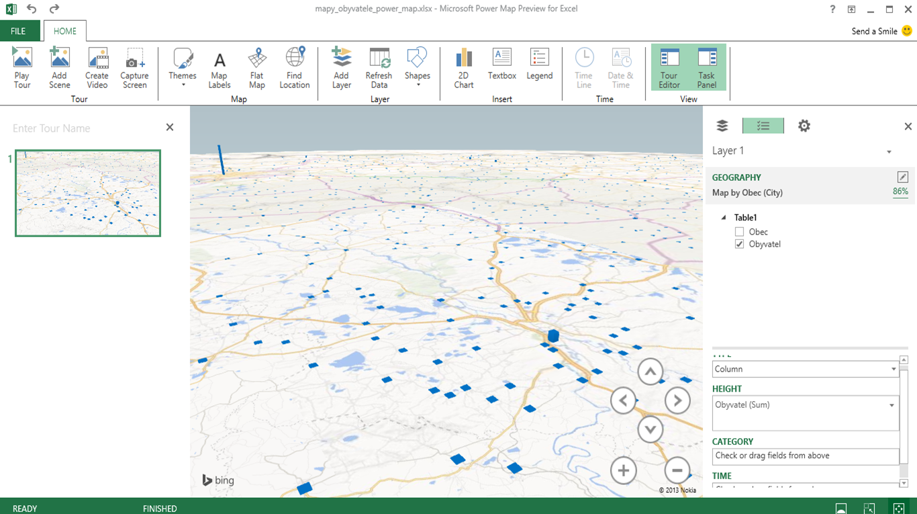Select the HOME ribbon tab
The width and height of the screenshot is (917, 514).
[65, 31]
